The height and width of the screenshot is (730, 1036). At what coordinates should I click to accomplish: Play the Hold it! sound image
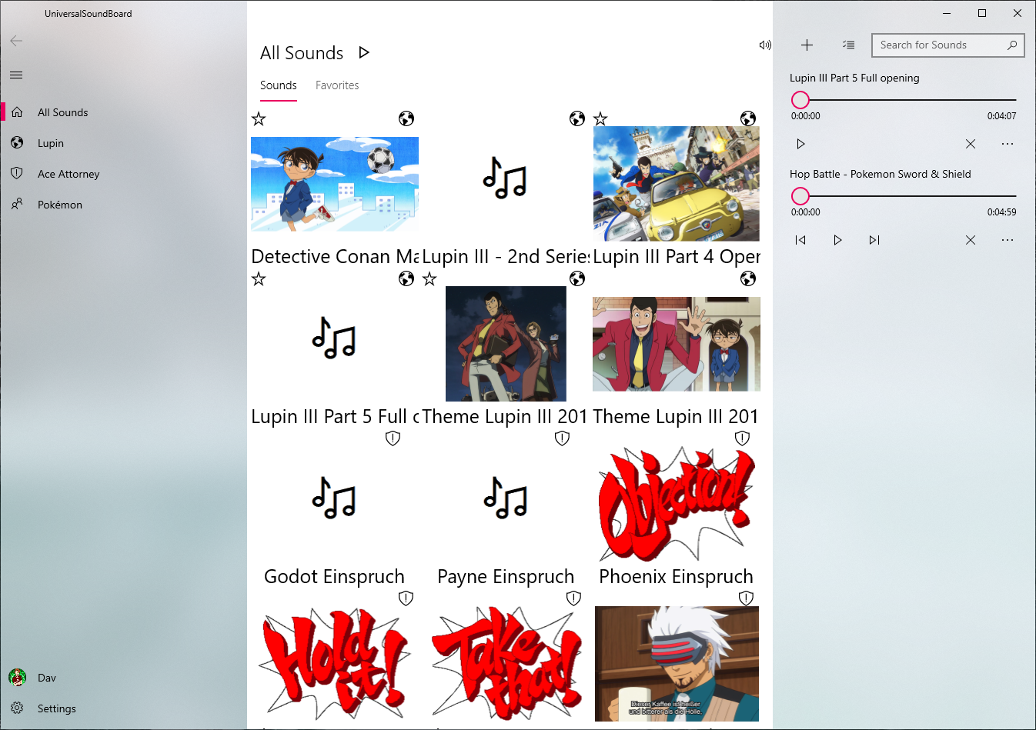coord(335,664)
